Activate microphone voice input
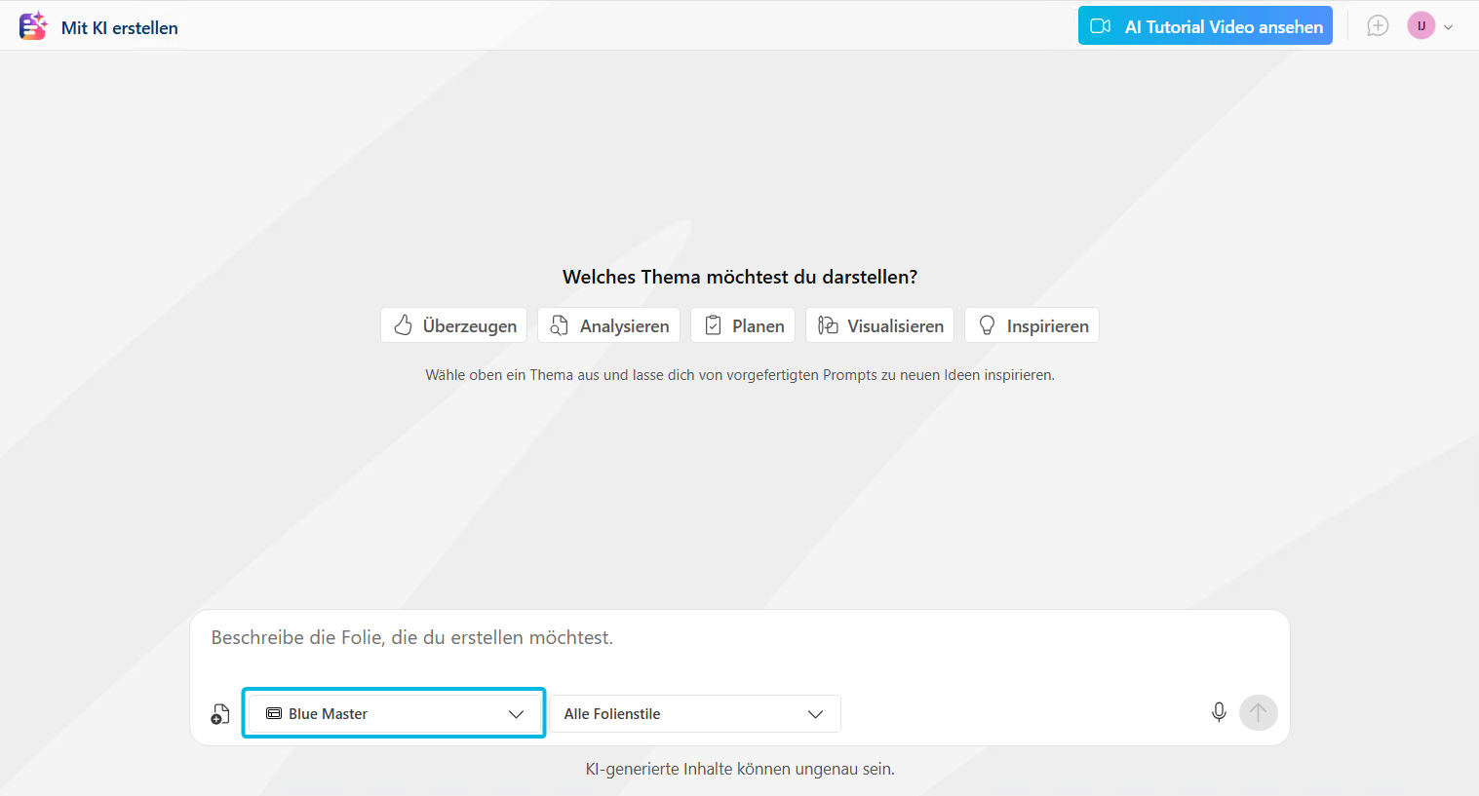Image resolution: width=1479 pixels, height=796 pixels. pos(1219,713)
